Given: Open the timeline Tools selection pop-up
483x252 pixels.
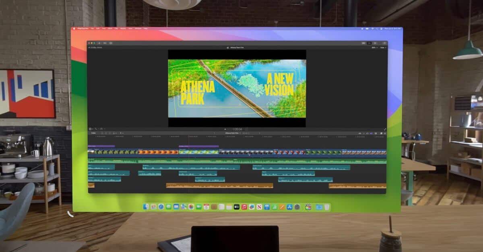Looking at the screenshot, I should [122, 133].
